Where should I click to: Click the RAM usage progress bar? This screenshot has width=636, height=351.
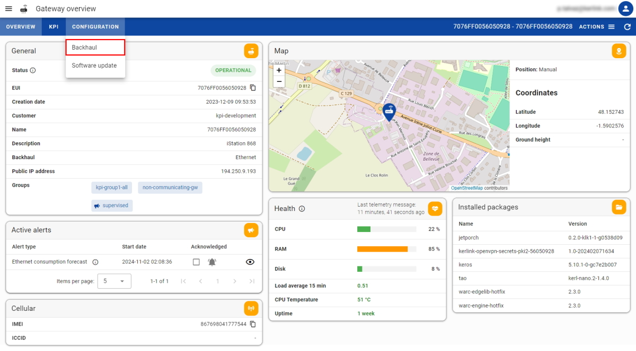click(x=387, y=249)
